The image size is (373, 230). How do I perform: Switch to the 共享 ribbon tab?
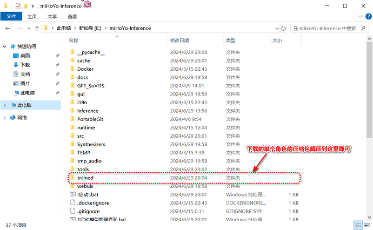(x=52, y=16)
